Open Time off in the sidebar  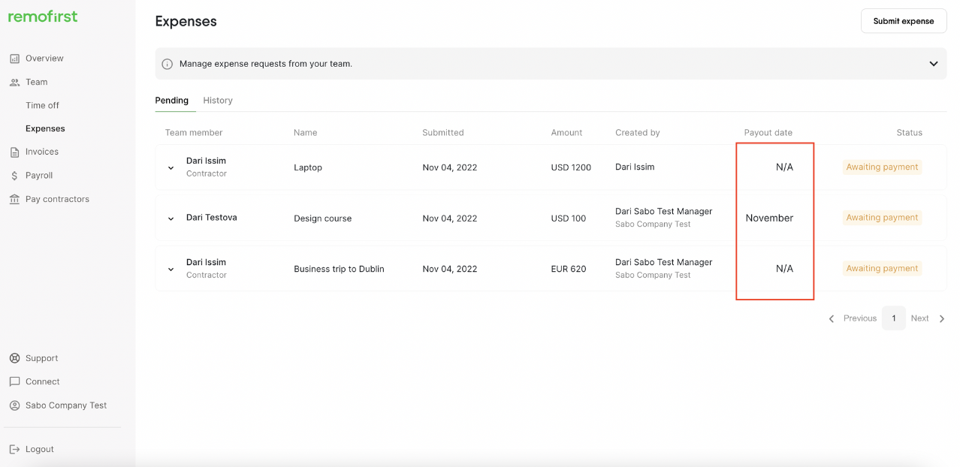pos(42,106)
